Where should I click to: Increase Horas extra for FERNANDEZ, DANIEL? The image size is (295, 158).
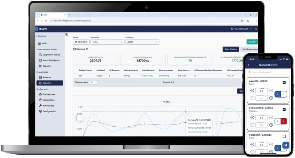pyautogui.click(x=271, y=125)
